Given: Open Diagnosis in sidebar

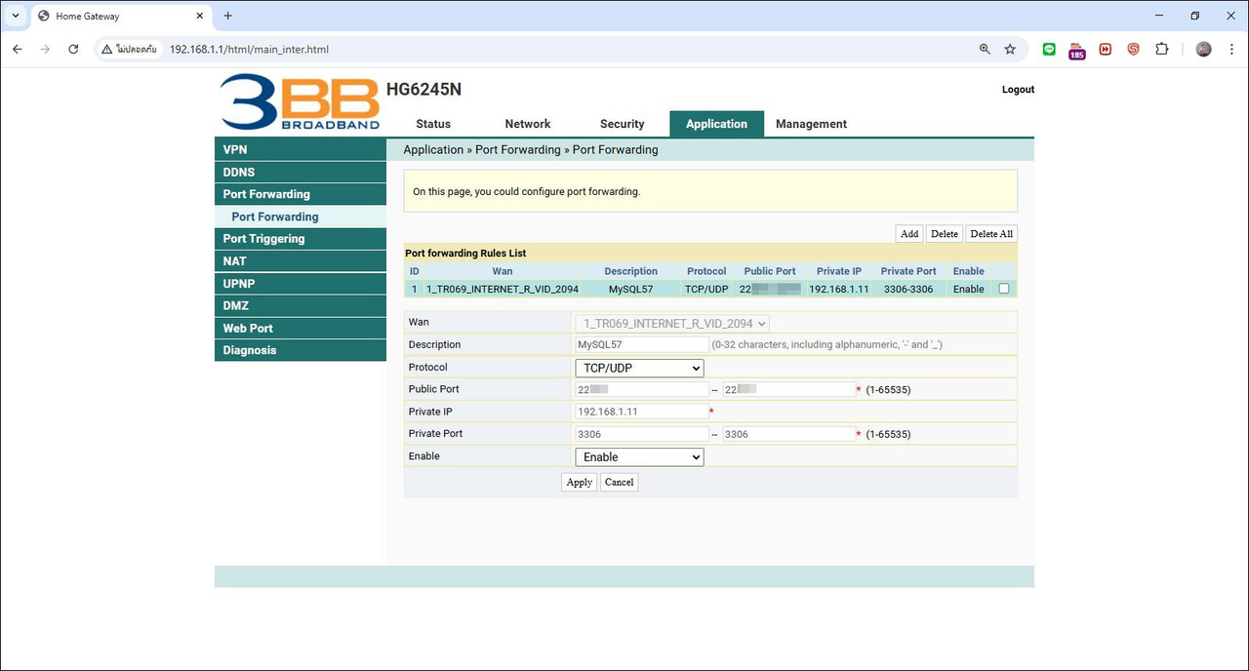Looking at the screenshot, I should [301, 350].
